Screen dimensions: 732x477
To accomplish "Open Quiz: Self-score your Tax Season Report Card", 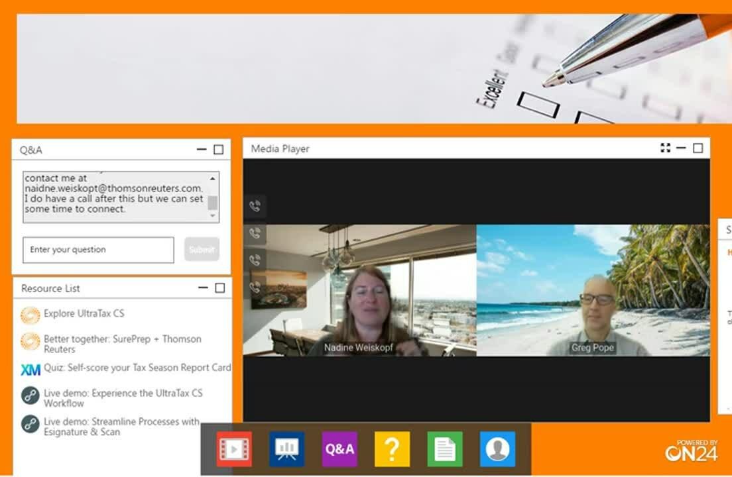I will coord(137,368).
